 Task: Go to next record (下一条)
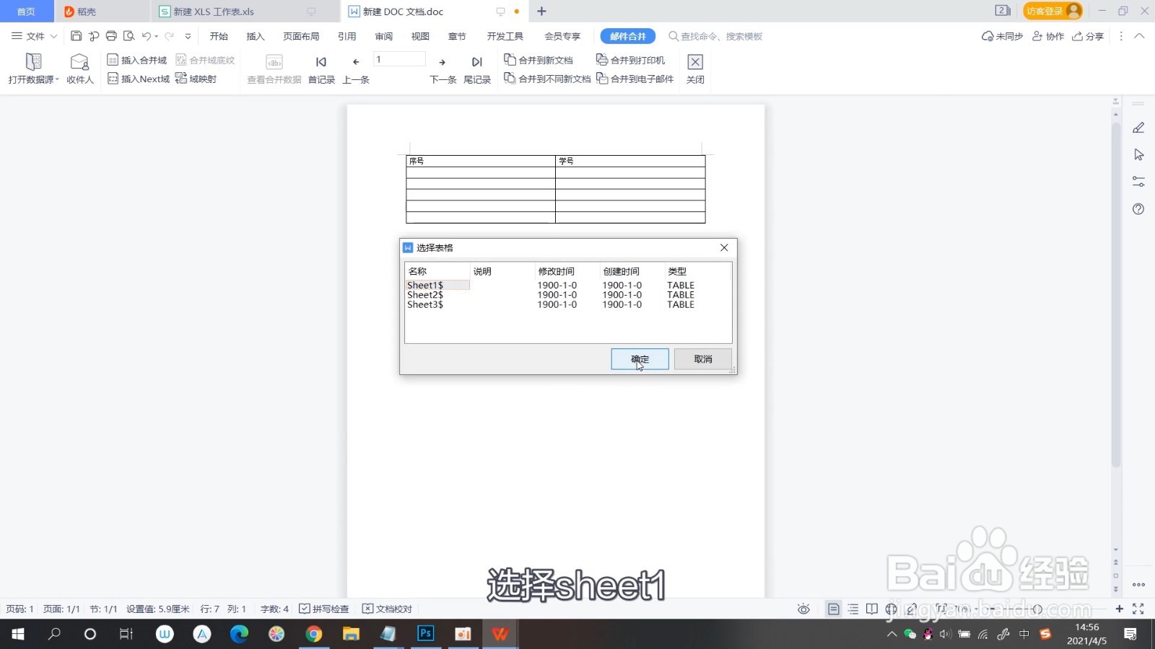tap(443, 69)
